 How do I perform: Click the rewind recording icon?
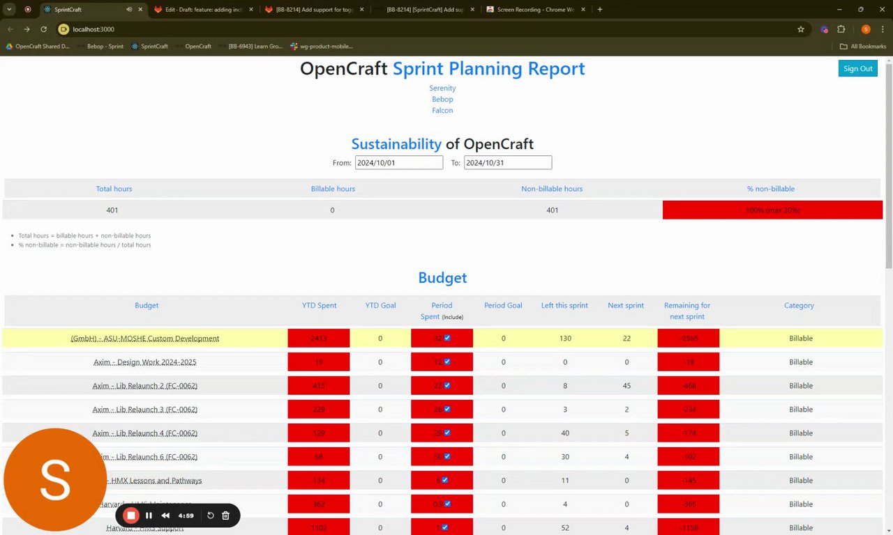pos(165,515)
